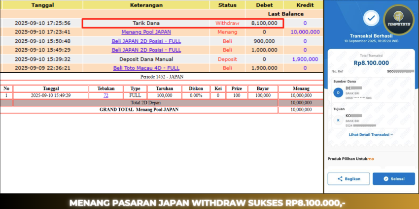The width and height of the screenshot is (419, 209).
Task: Click the 10,000,000 kredit in Menang row
Action: tap(305, 32)
